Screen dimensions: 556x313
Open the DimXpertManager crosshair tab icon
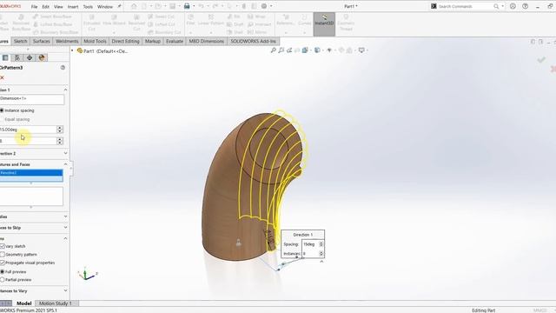pyautogui.click(x=30, y=57)
